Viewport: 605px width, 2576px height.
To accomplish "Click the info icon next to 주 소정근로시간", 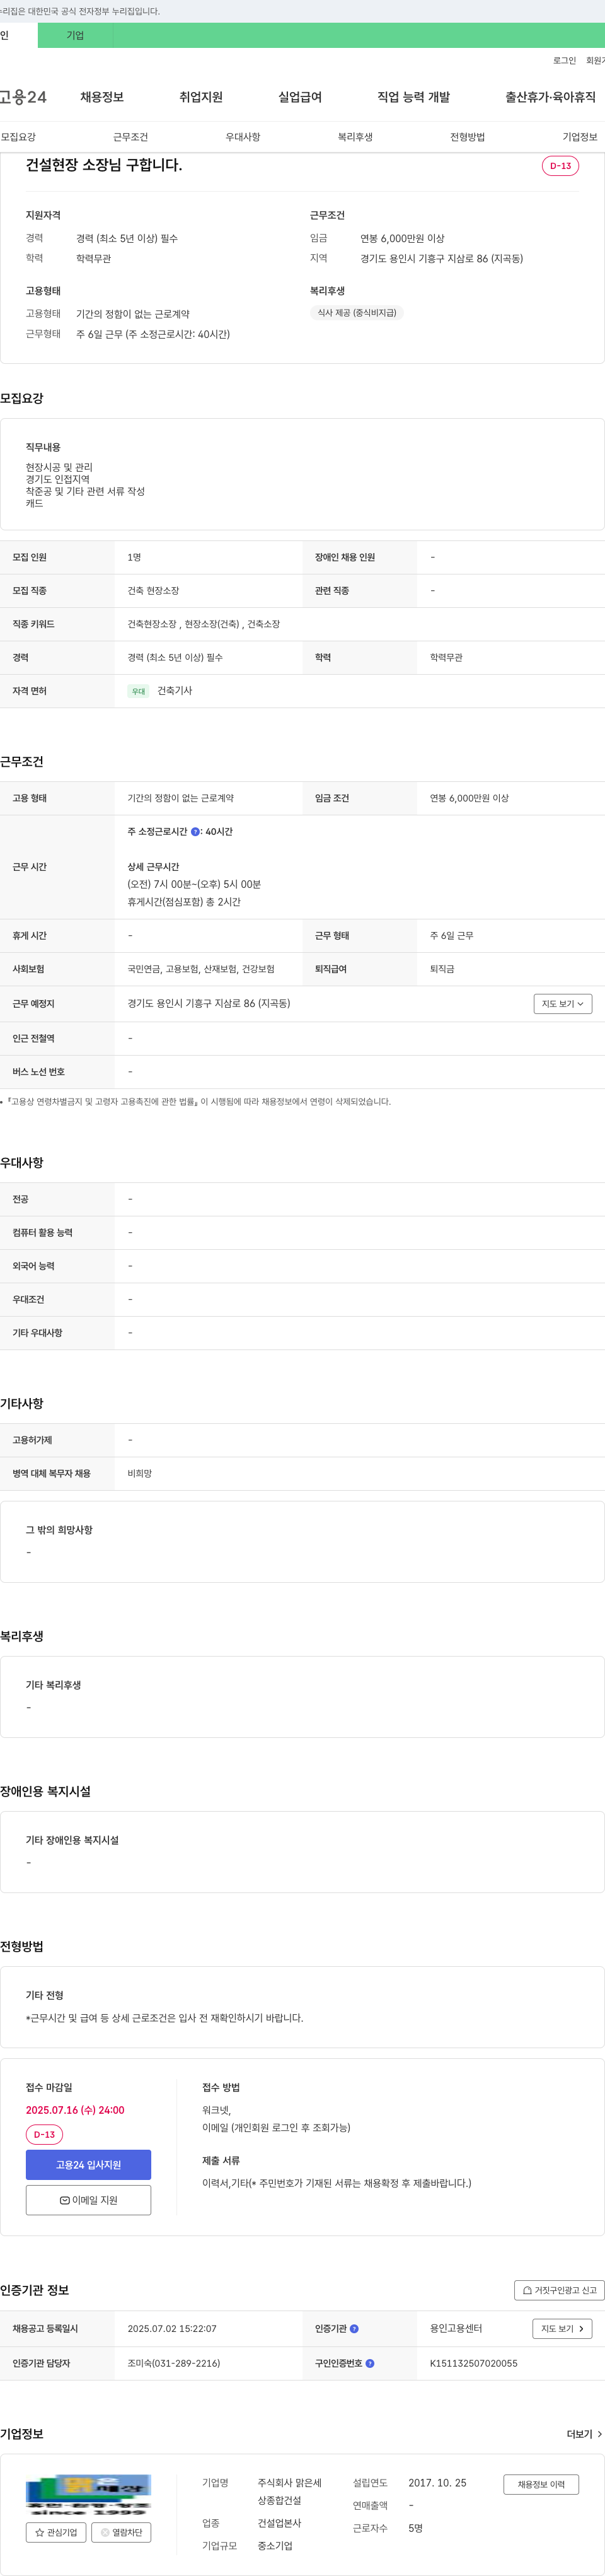I will click(x=195, y=832).
